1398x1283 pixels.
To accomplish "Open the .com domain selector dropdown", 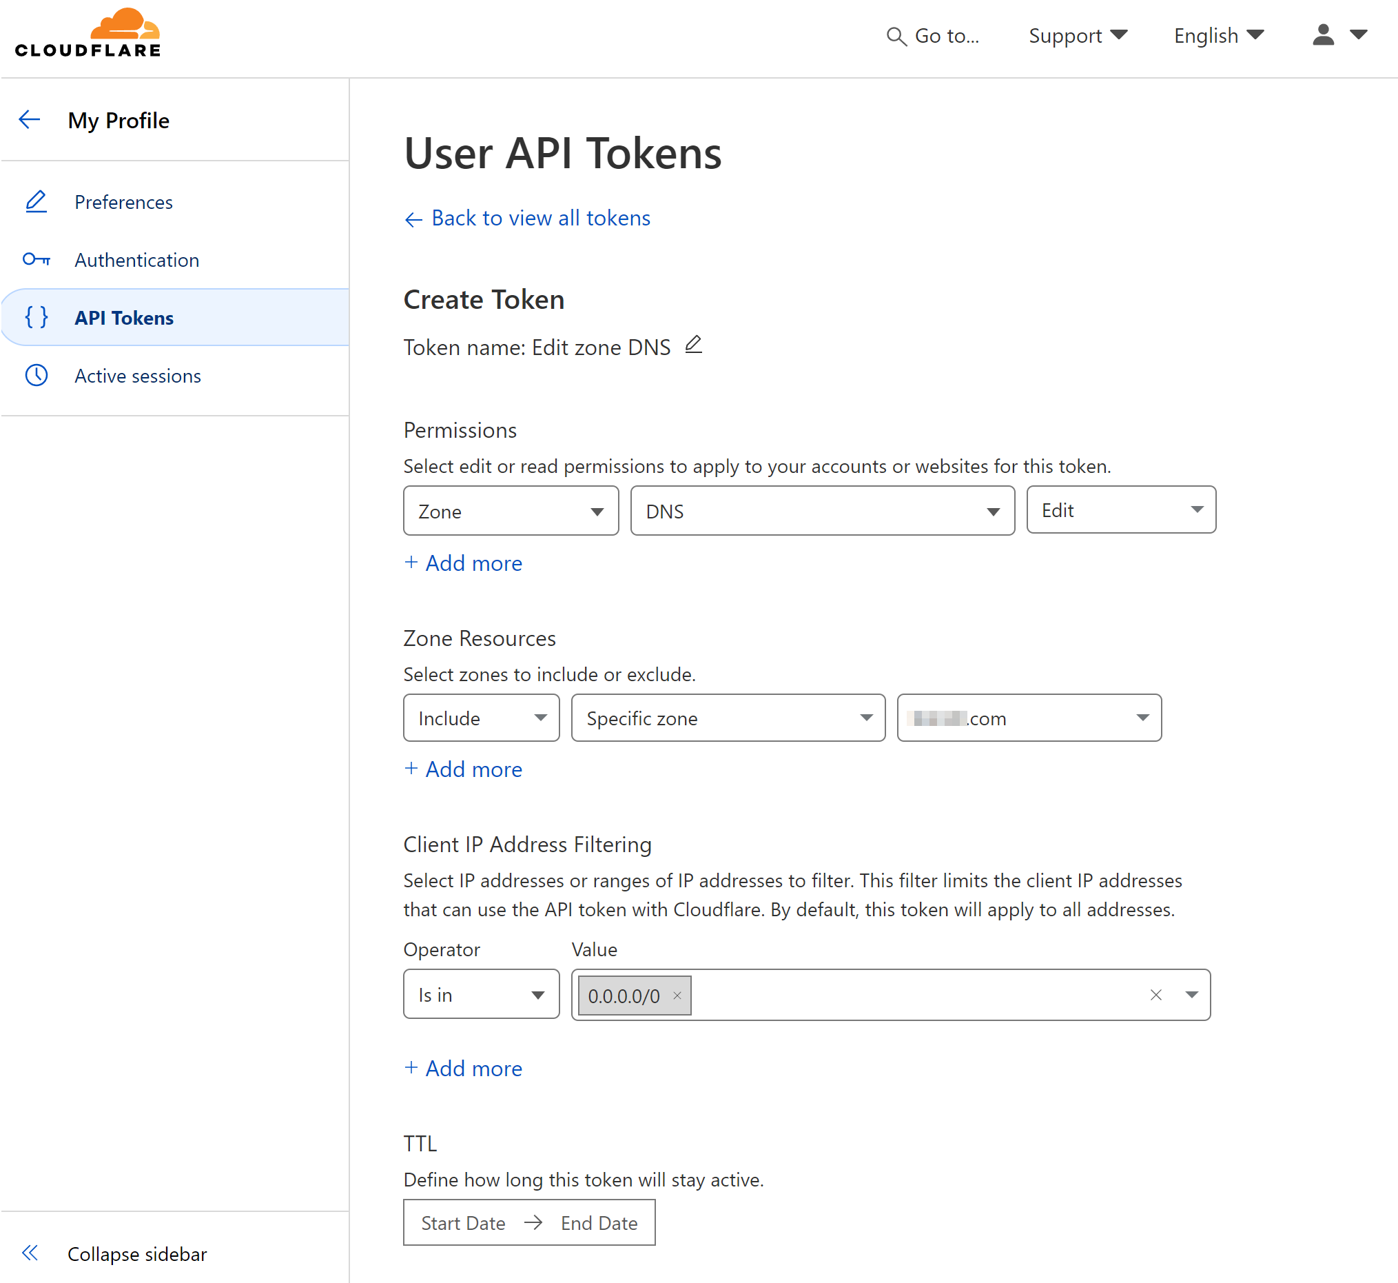I will click(1029, 718).
